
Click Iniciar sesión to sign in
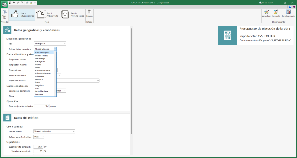coord(266,3)
